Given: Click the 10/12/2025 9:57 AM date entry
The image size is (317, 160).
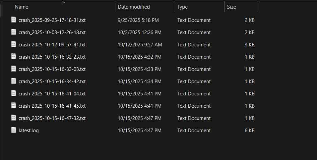Looking at the screenshot, I should pos(140,45).
